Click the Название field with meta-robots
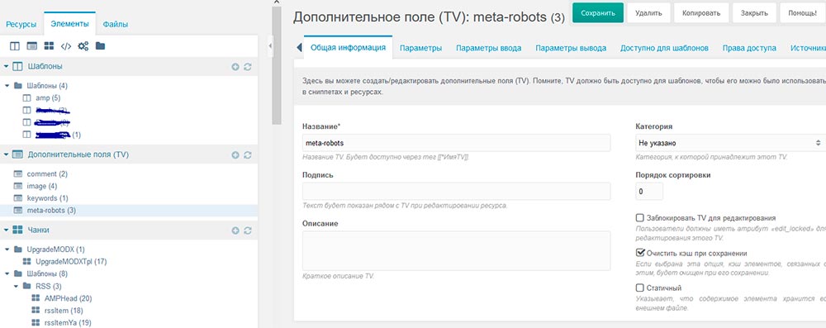The width and height of the screenshot is (826, 328). click(456, 143)
